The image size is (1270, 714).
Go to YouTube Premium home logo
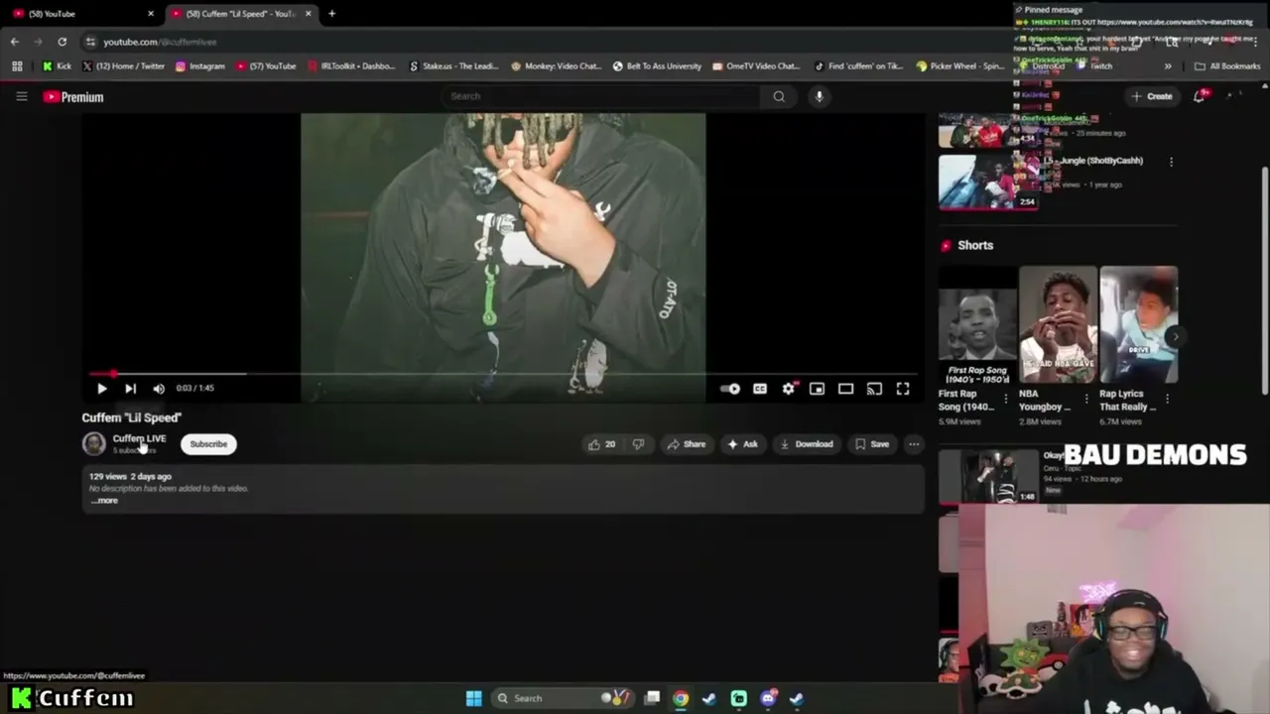pyautogui.click(x=73, y=97)
